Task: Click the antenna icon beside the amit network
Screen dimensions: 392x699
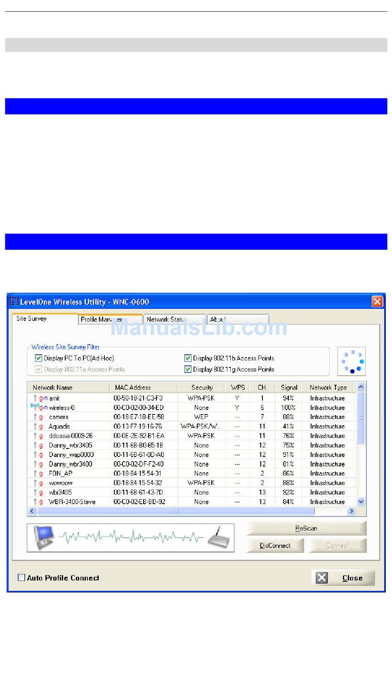Action: click(35, 398)
